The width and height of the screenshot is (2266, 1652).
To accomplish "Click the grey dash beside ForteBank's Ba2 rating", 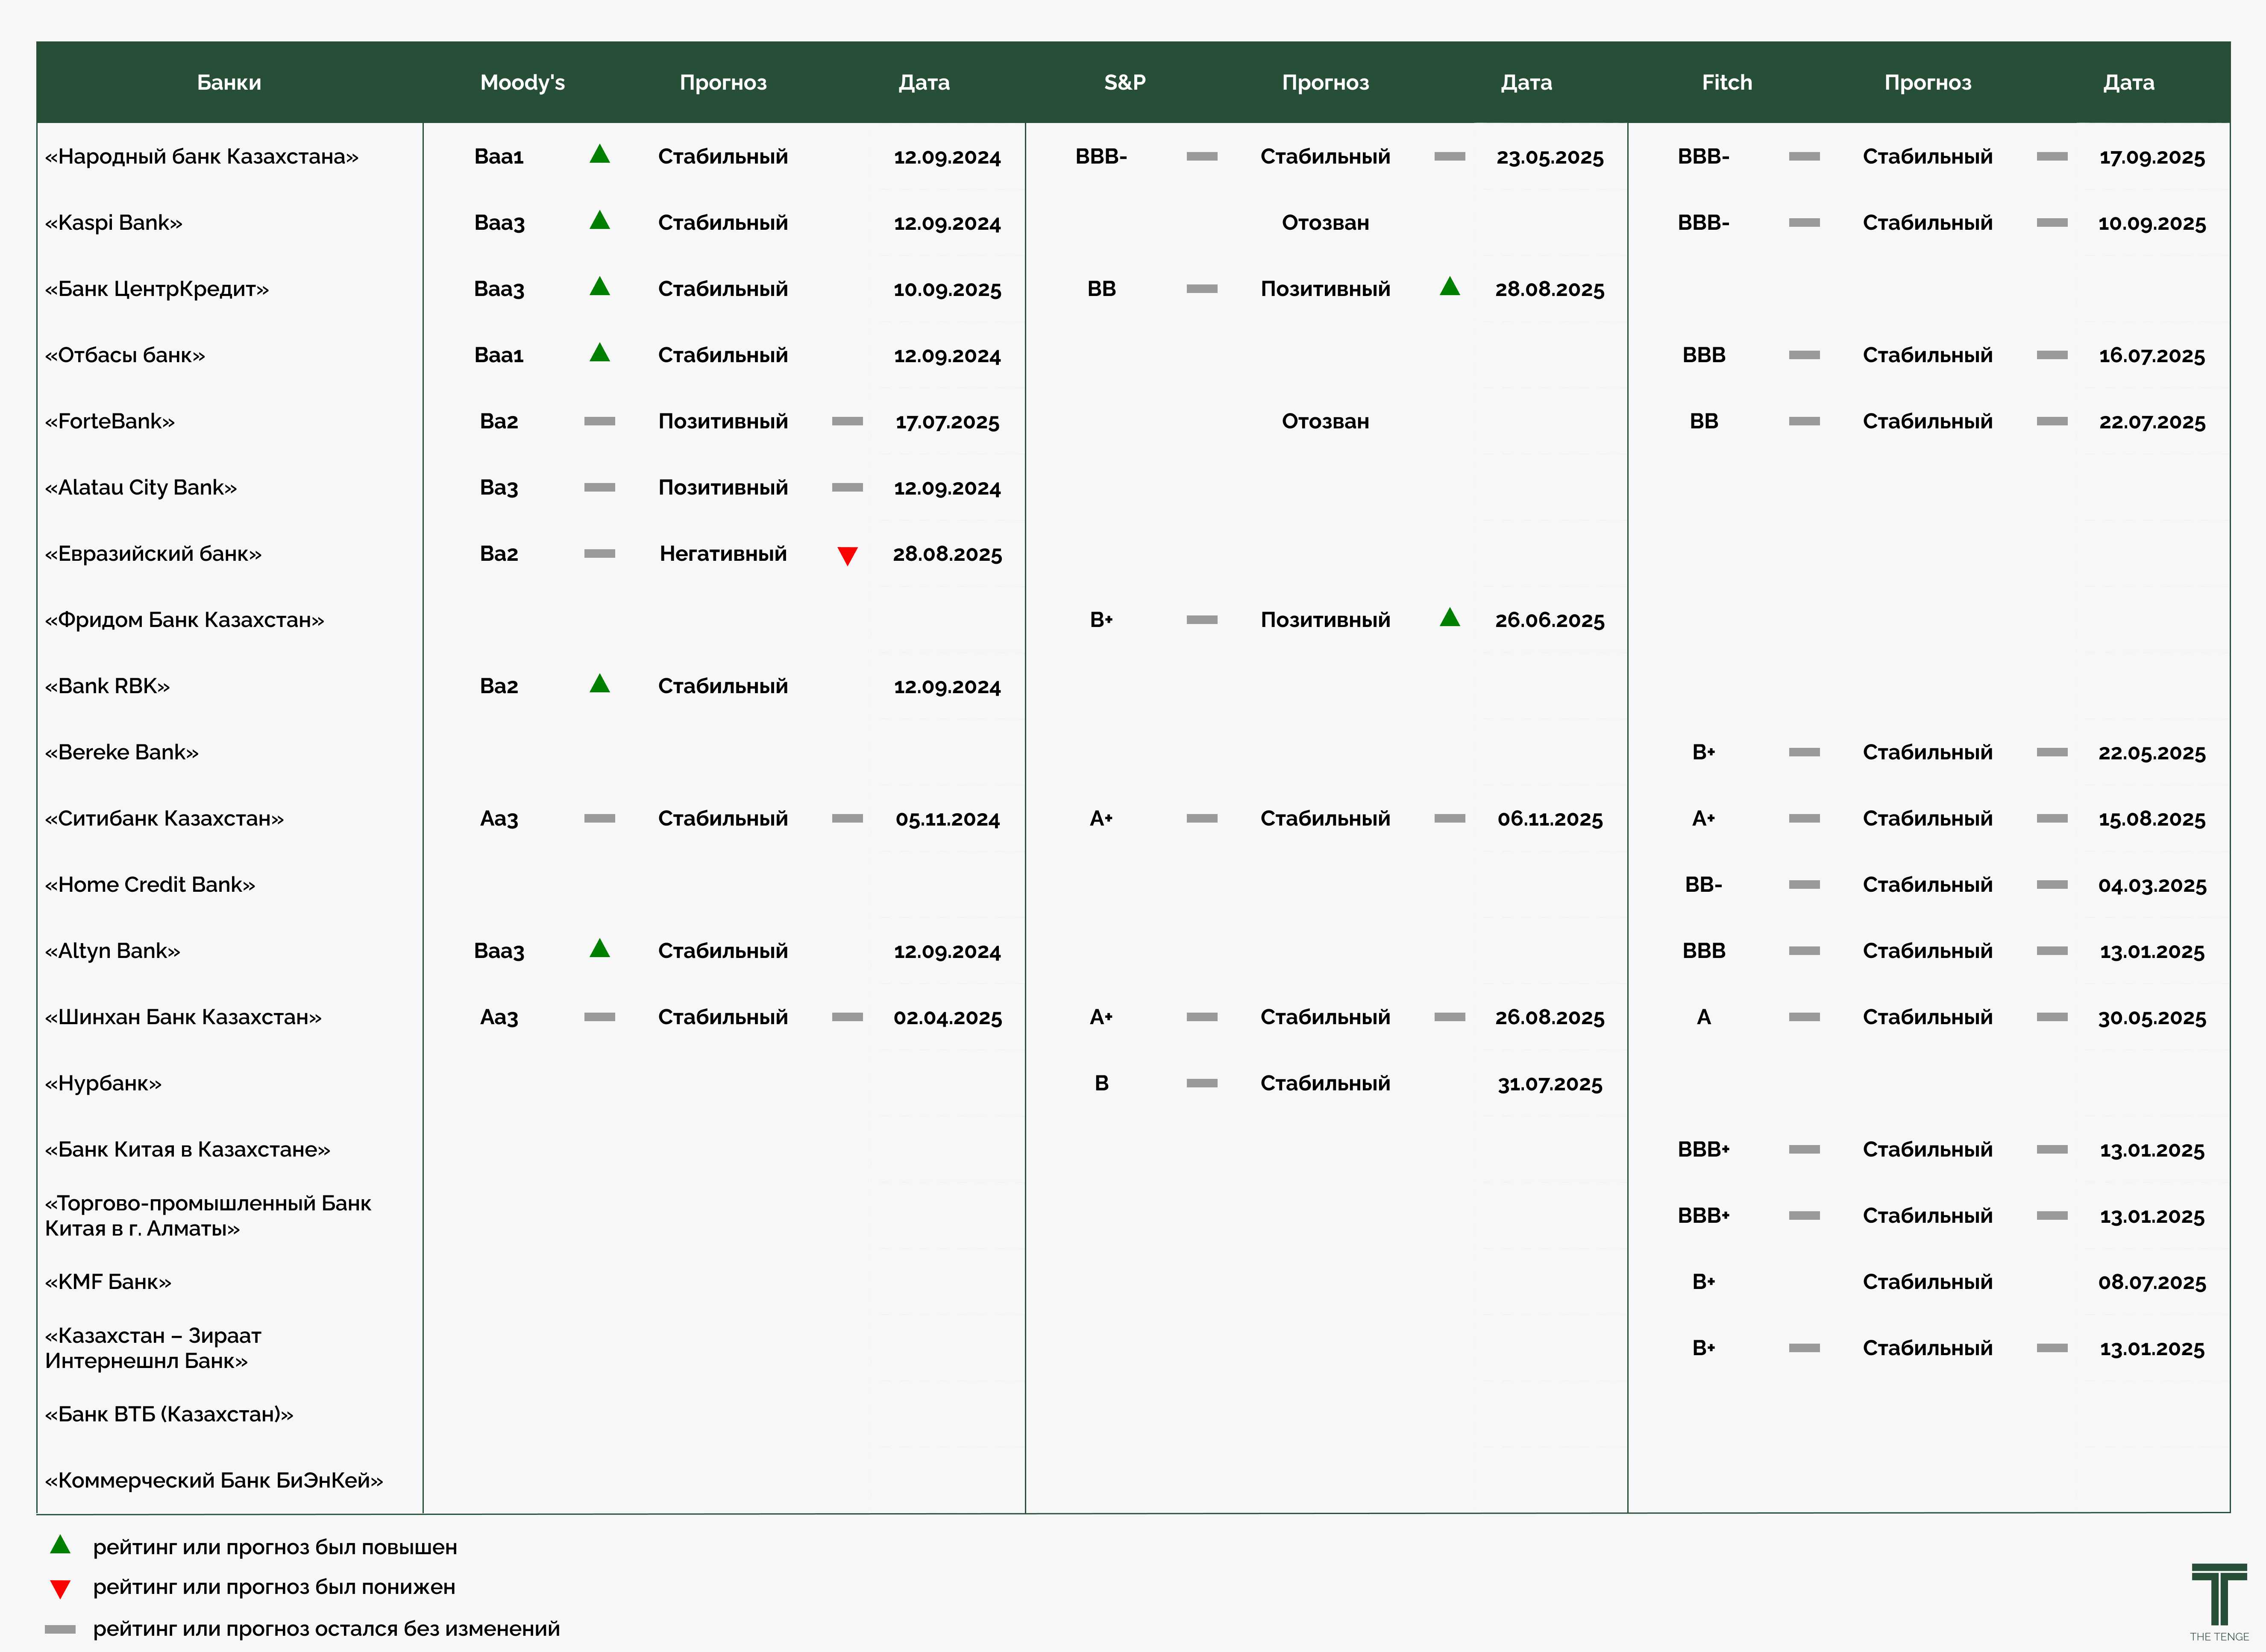I will click(599, 421).
